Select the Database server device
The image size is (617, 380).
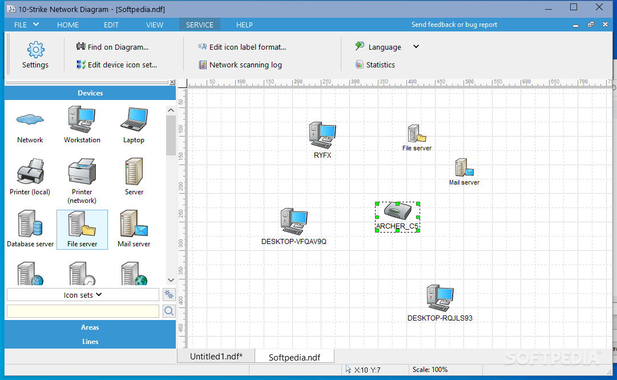click(x=30, y=229)
